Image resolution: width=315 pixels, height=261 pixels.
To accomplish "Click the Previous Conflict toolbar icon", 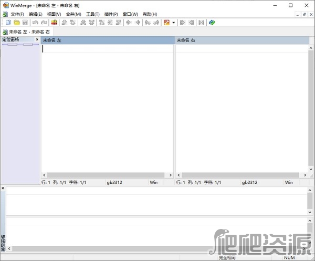I will pyautogui.click(x=91, y=23).
